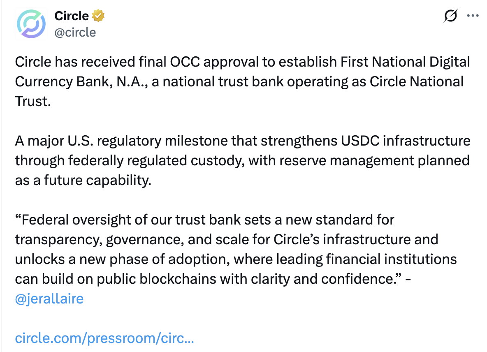The width and height of the screenshot is (487, 352).
Task: Follow the circle.com/pressroom link
Action: (104, 338)
